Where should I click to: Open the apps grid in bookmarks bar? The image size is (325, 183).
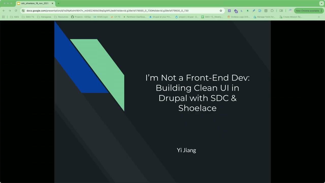click(x=3, y=17)
